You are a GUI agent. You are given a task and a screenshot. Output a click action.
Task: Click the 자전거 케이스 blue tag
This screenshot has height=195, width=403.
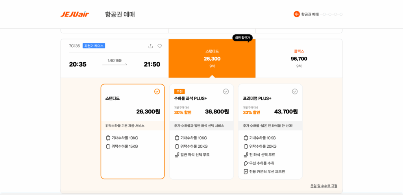click(x=94, y=46)
